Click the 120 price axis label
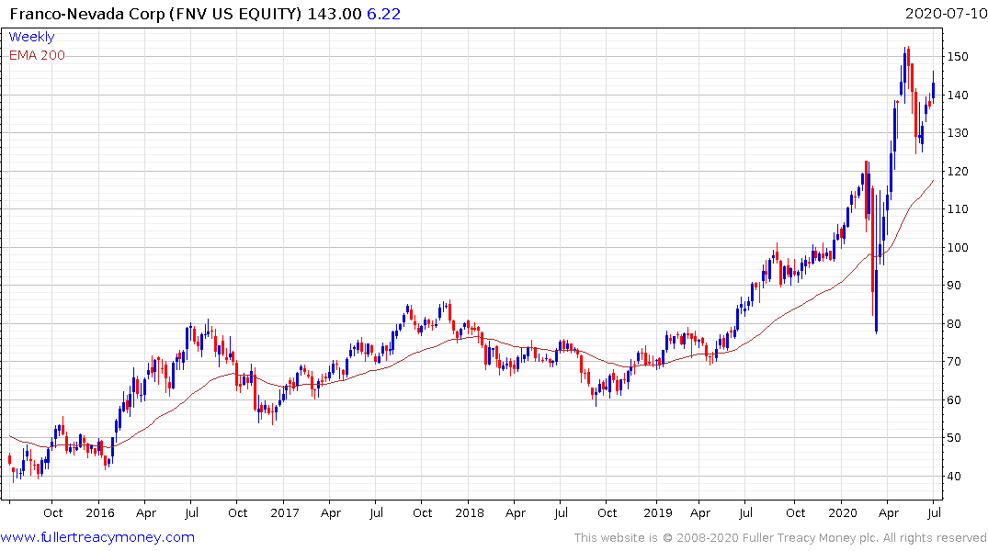The image size is (988, 551). point(958,172)
